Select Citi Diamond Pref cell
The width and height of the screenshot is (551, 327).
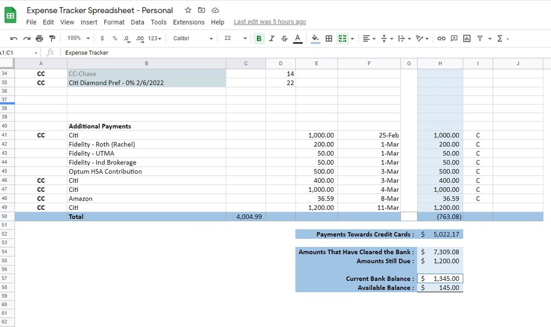tap(146, 83)
